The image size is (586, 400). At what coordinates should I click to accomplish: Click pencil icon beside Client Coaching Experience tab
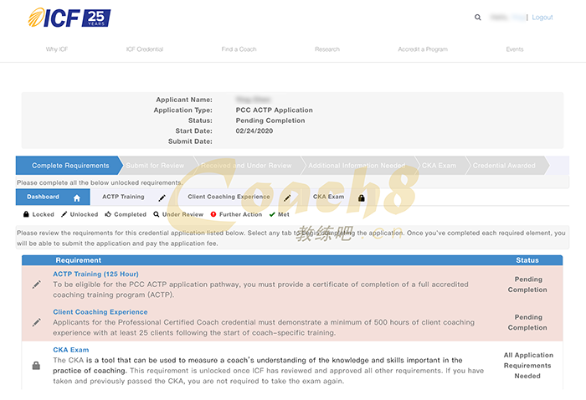[x=287, y=198]
